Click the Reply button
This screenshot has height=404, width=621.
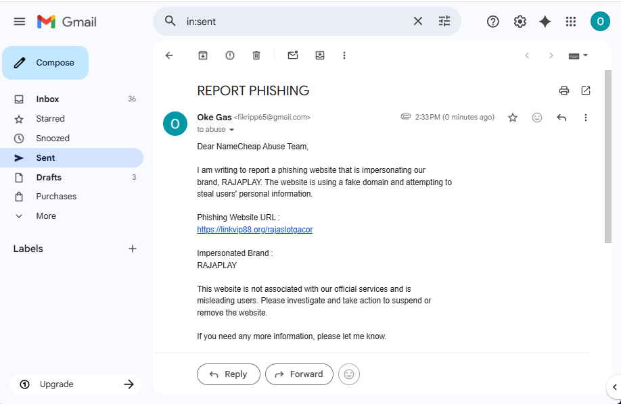coord(229,374)
